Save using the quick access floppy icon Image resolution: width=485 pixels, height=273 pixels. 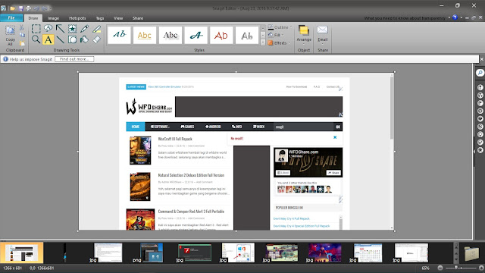click(x=20, y=8)
